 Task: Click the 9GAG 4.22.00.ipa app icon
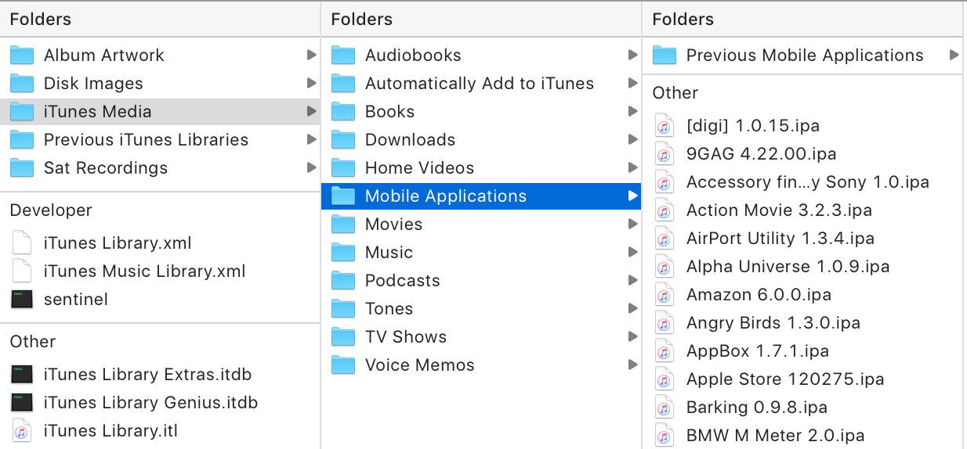tap(664, 154)
